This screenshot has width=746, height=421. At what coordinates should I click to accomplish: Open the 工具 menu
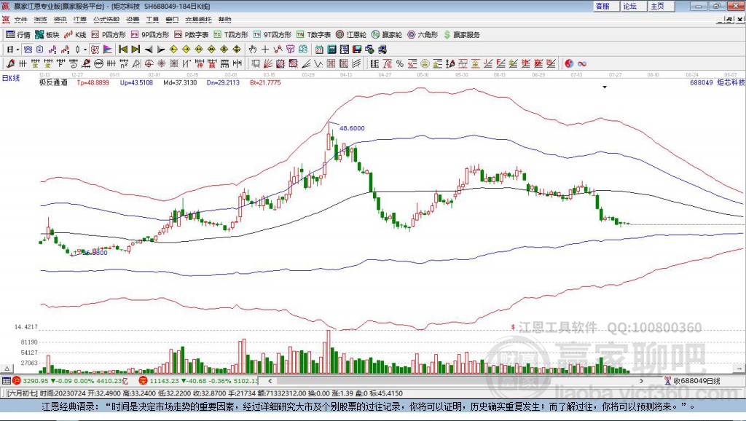152,20
